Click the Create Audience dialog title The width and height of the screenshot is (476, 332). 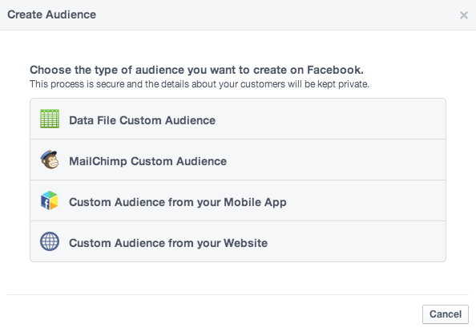point(51,14)
